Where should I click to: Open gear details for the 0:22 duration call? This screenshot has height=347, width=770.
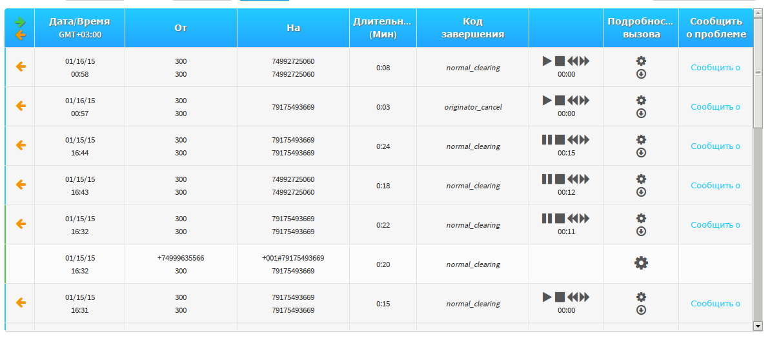(641, 218)
